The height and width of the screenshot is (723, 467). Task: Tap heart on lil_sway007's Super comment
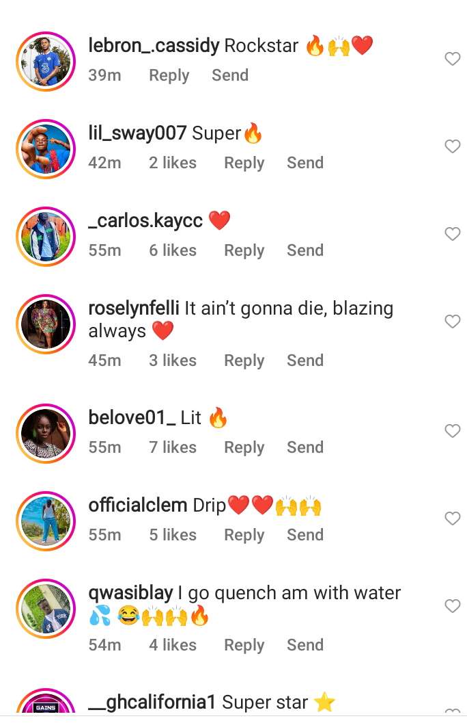coord(452,146)
